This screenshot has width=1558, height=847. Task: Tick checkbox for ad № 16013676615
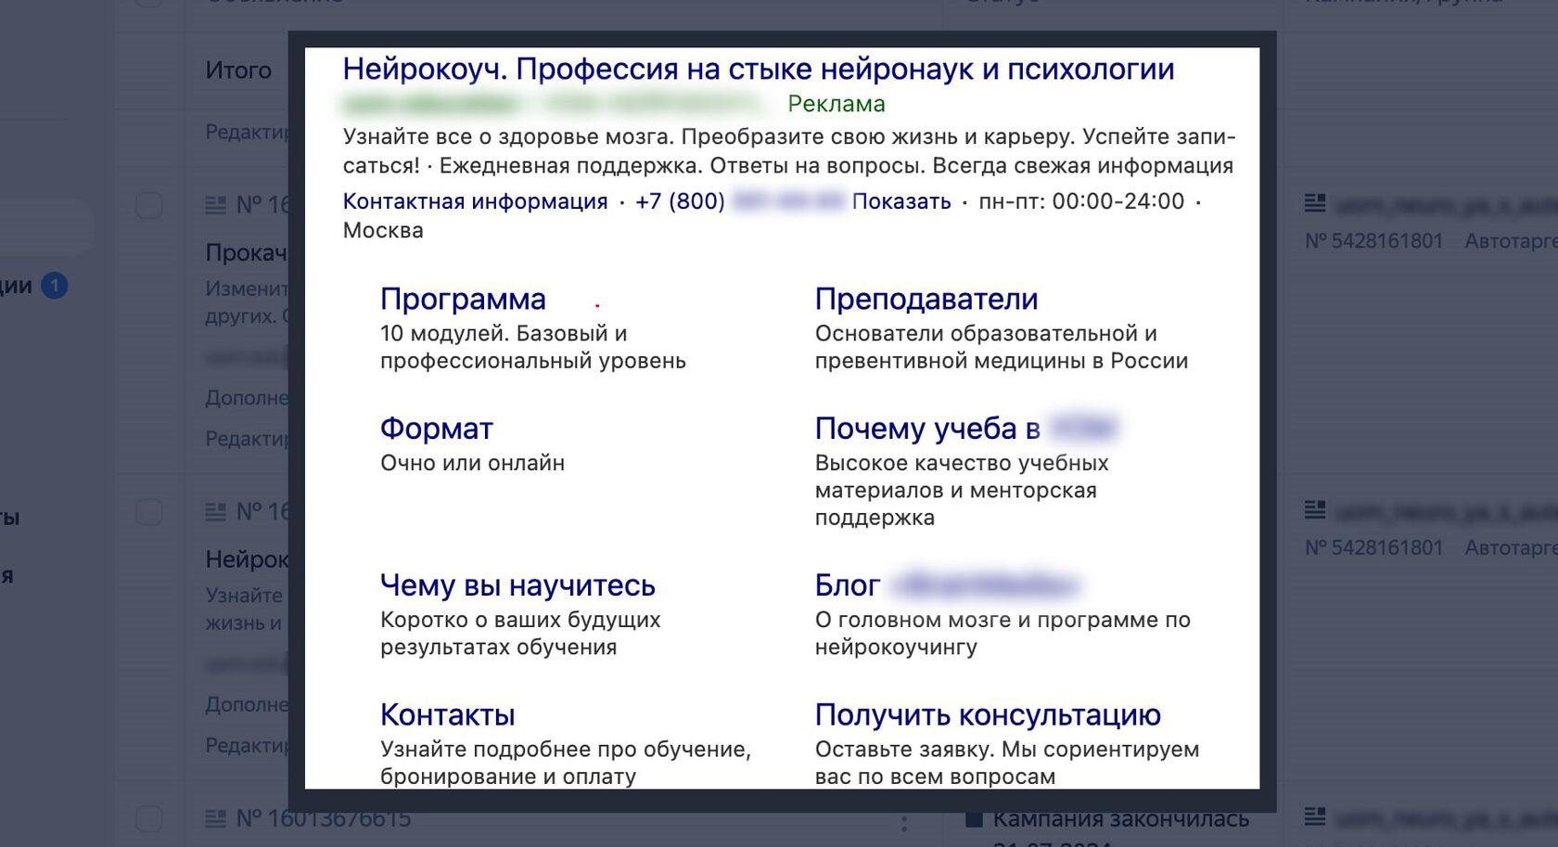(149, 818)
